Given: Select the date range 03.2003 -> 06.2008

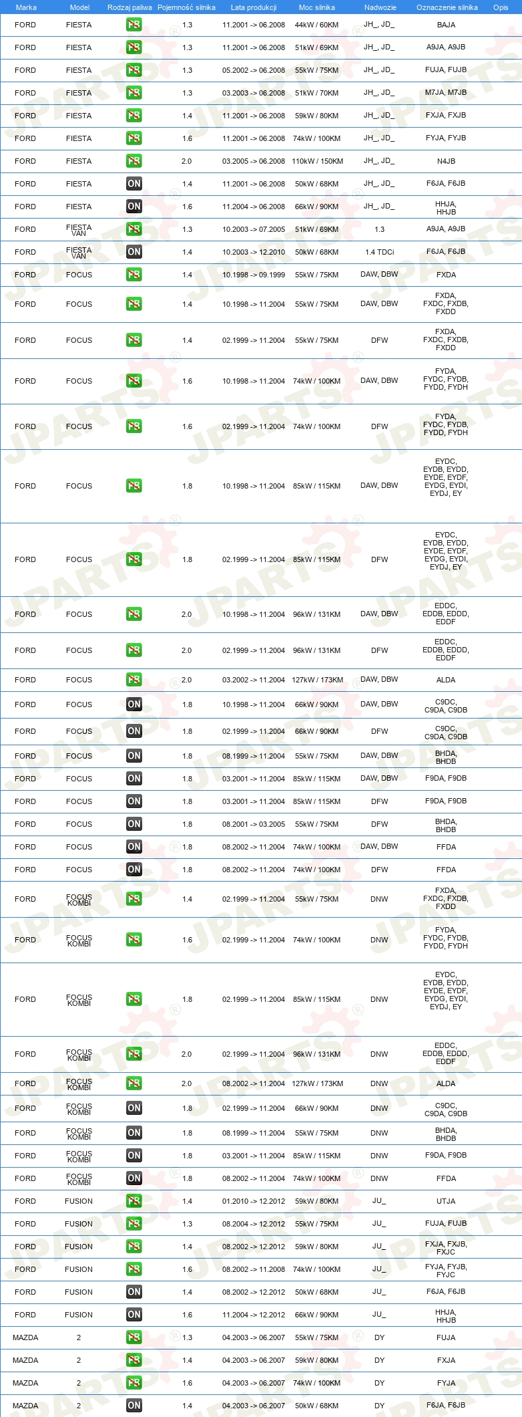Looking at the screenshot, I should pyautogui.click(x=254, y=93).
